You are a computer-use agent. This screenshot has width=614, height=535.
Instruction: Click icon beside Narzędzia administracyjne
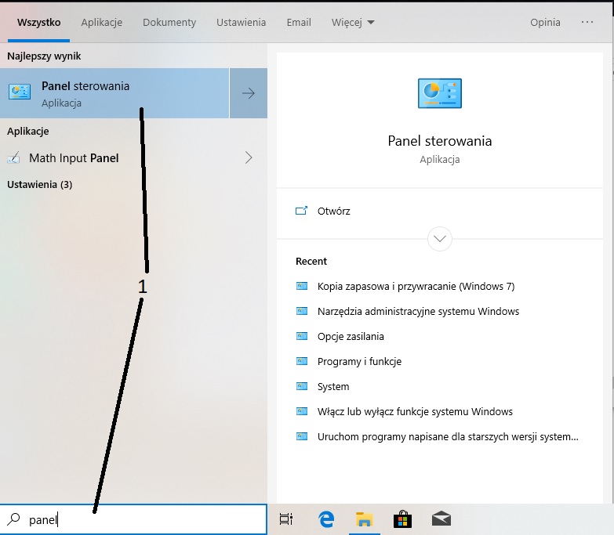(302, 311)
